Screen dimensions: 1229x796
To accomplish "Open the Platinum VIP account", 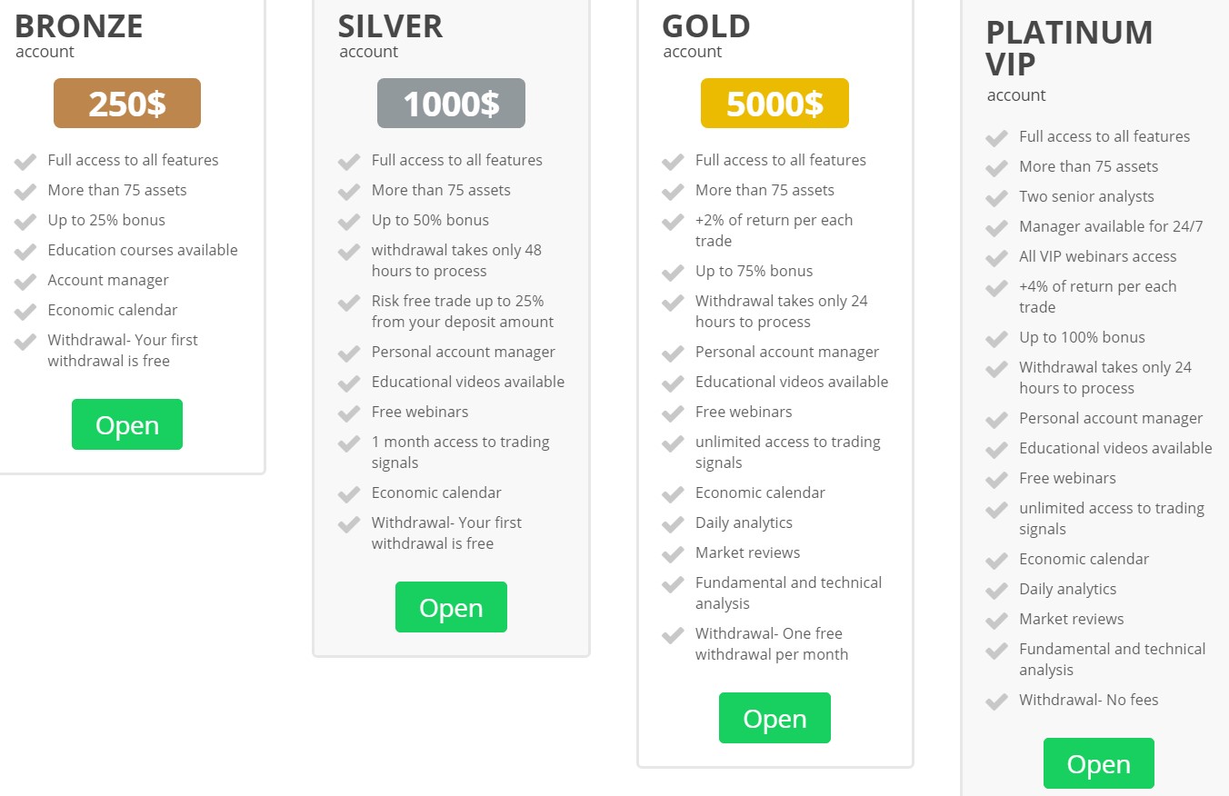I will click(1098, 763).
